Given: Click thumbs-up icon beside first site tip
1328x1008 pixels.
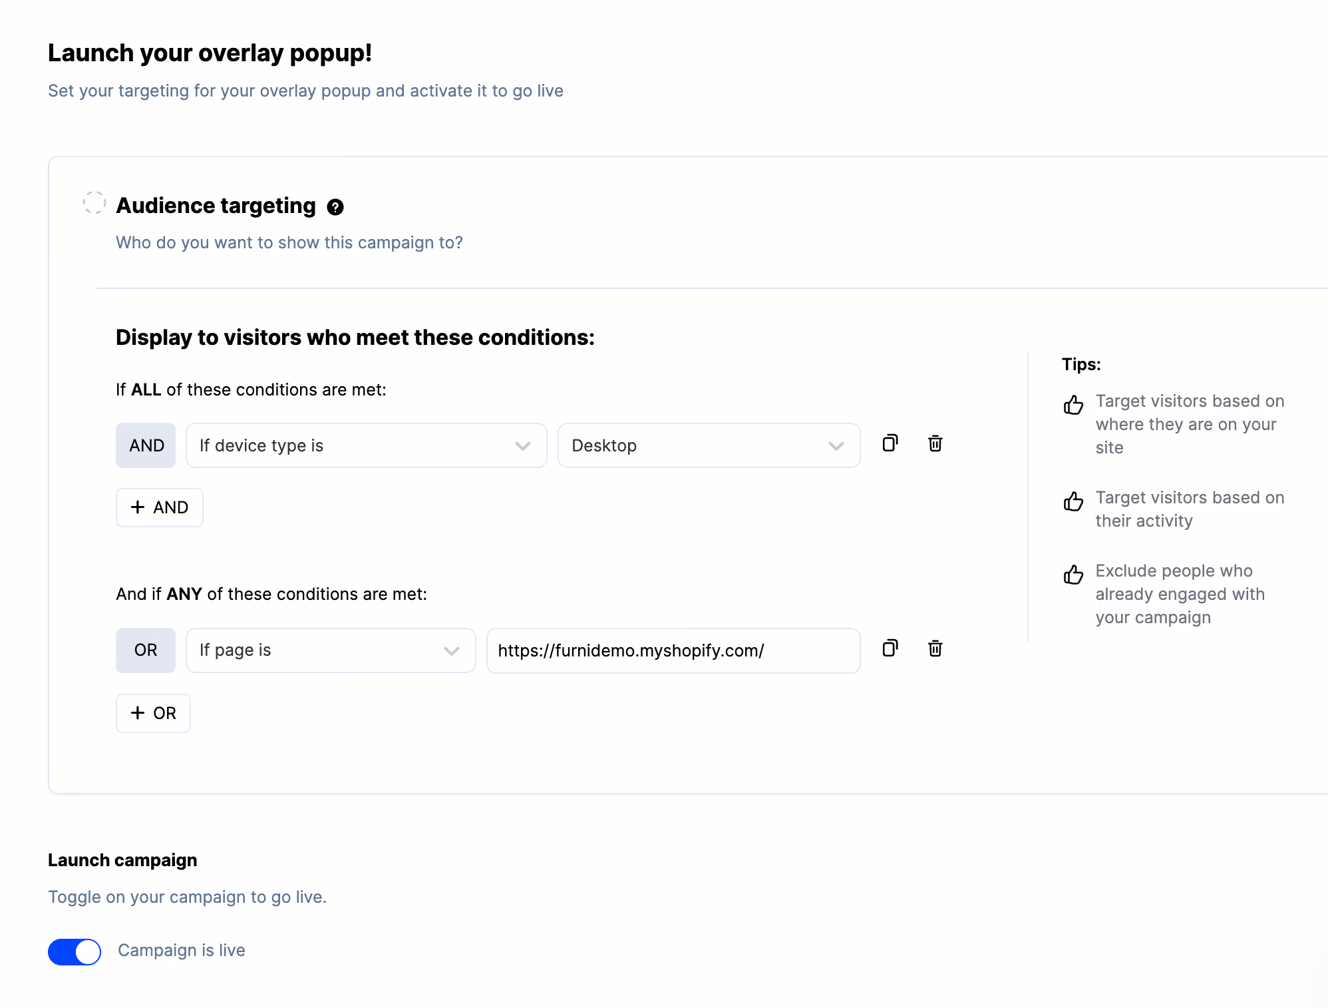Looking at the screenshot, I should [x=1073, y=404].
